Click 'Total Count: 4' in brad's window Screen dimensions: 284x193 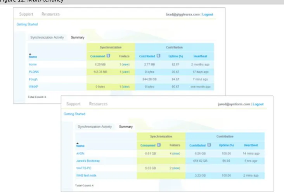click(37, 97)
